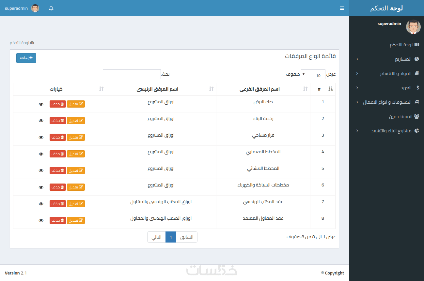This screenshot has height=281, width=424.
Task: Edit row صك الارض with تعديل button
Action: (76, 104)
